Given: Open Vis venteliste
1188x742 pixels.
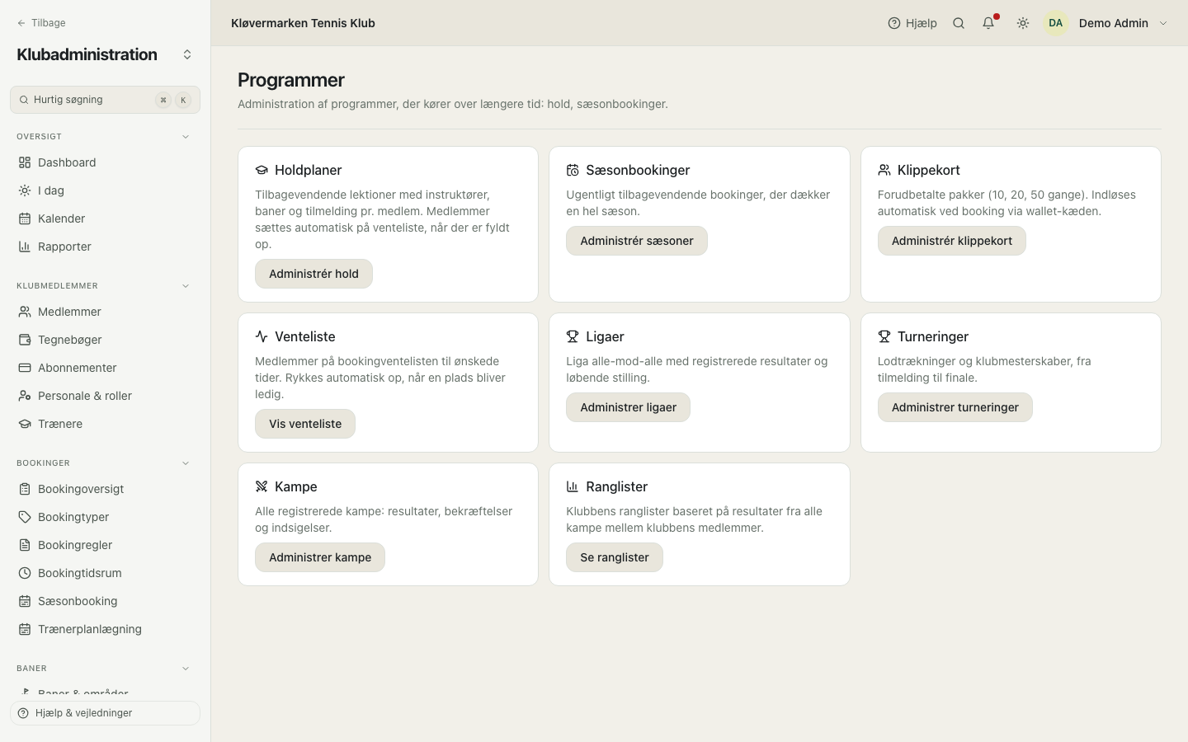Looking at the screenshot, I should pos(305,424).
